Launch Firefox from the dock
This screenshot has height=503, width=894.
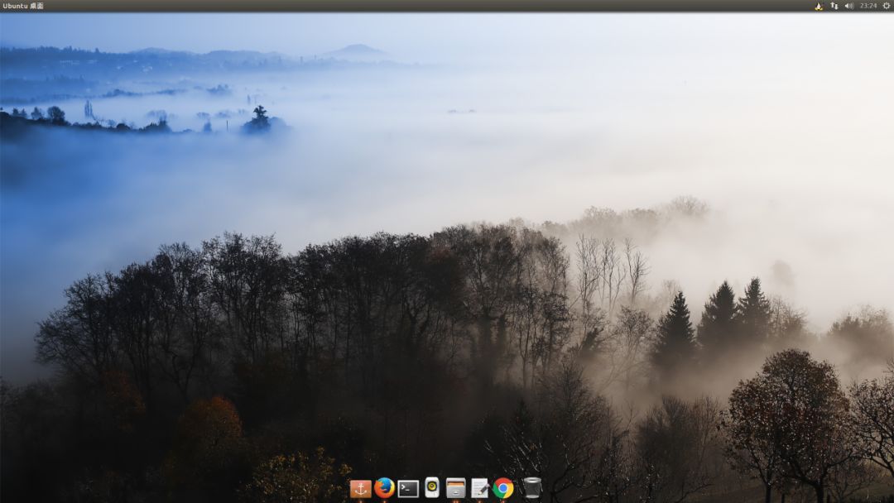[384, 488]
